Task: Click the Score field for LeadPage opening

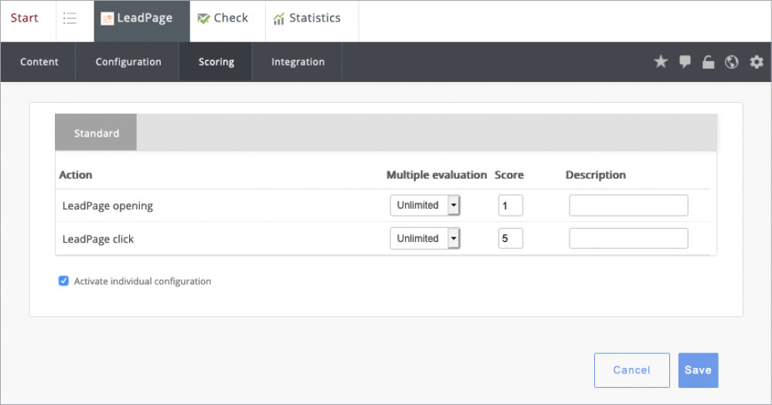Action: (510, 206)
